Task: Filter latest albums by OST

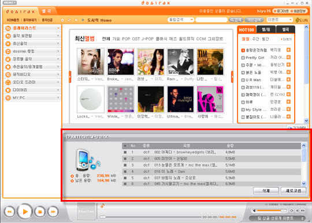Action: [136, 39]
